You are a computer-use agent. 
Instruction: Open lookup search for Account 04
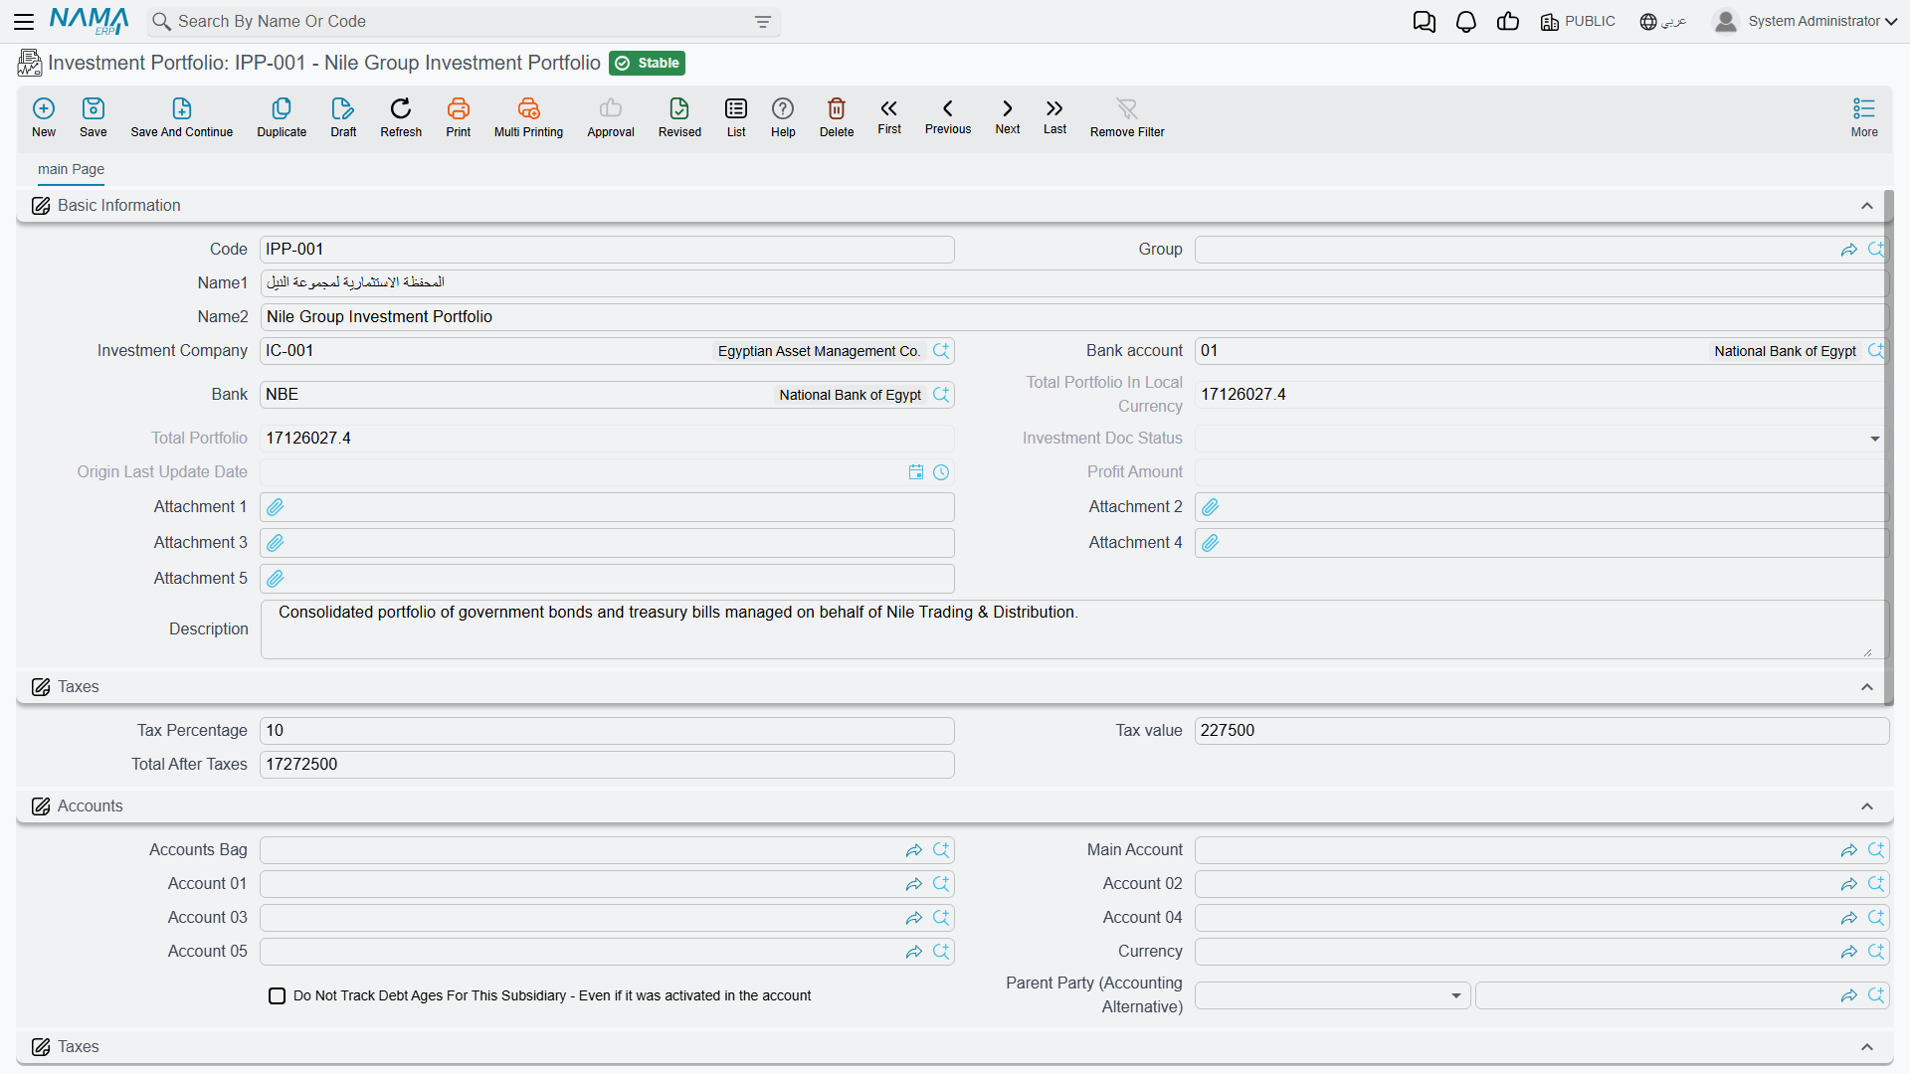click(x=1876, y=918)
